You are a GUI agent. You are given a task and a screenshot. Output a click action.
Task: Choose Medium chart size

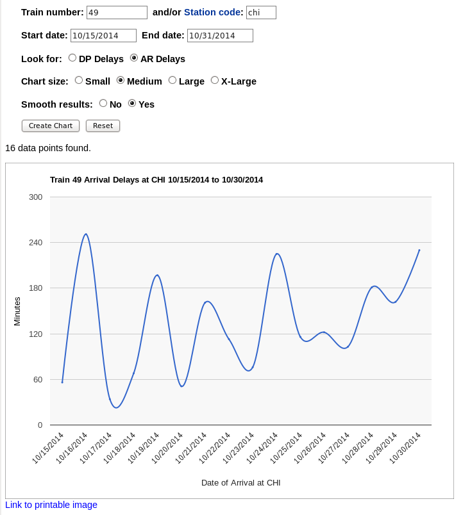[121, 81]
